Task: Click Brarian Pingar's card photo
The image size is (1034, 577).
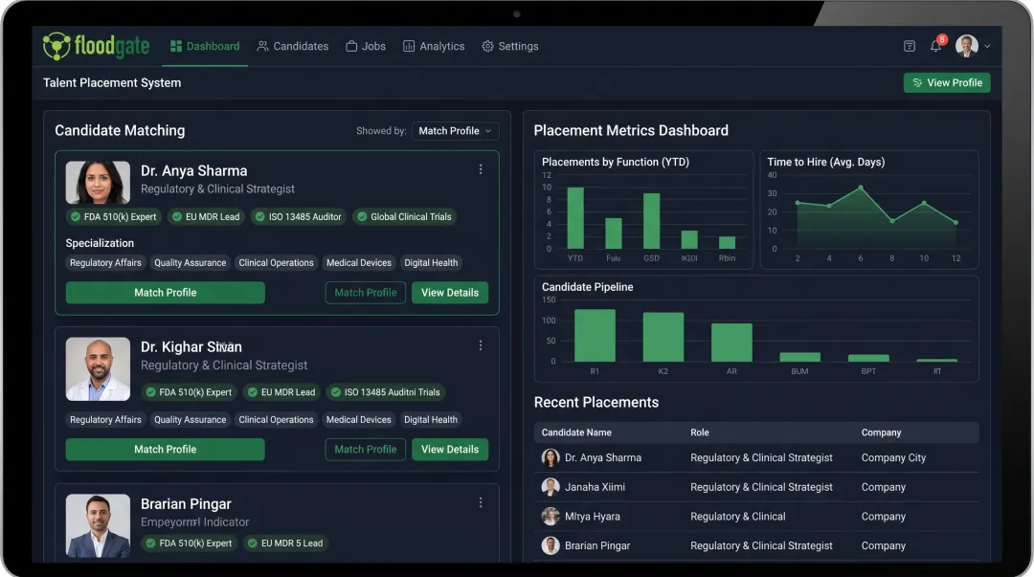Action: pyautogui.click(x=98, y=525)
